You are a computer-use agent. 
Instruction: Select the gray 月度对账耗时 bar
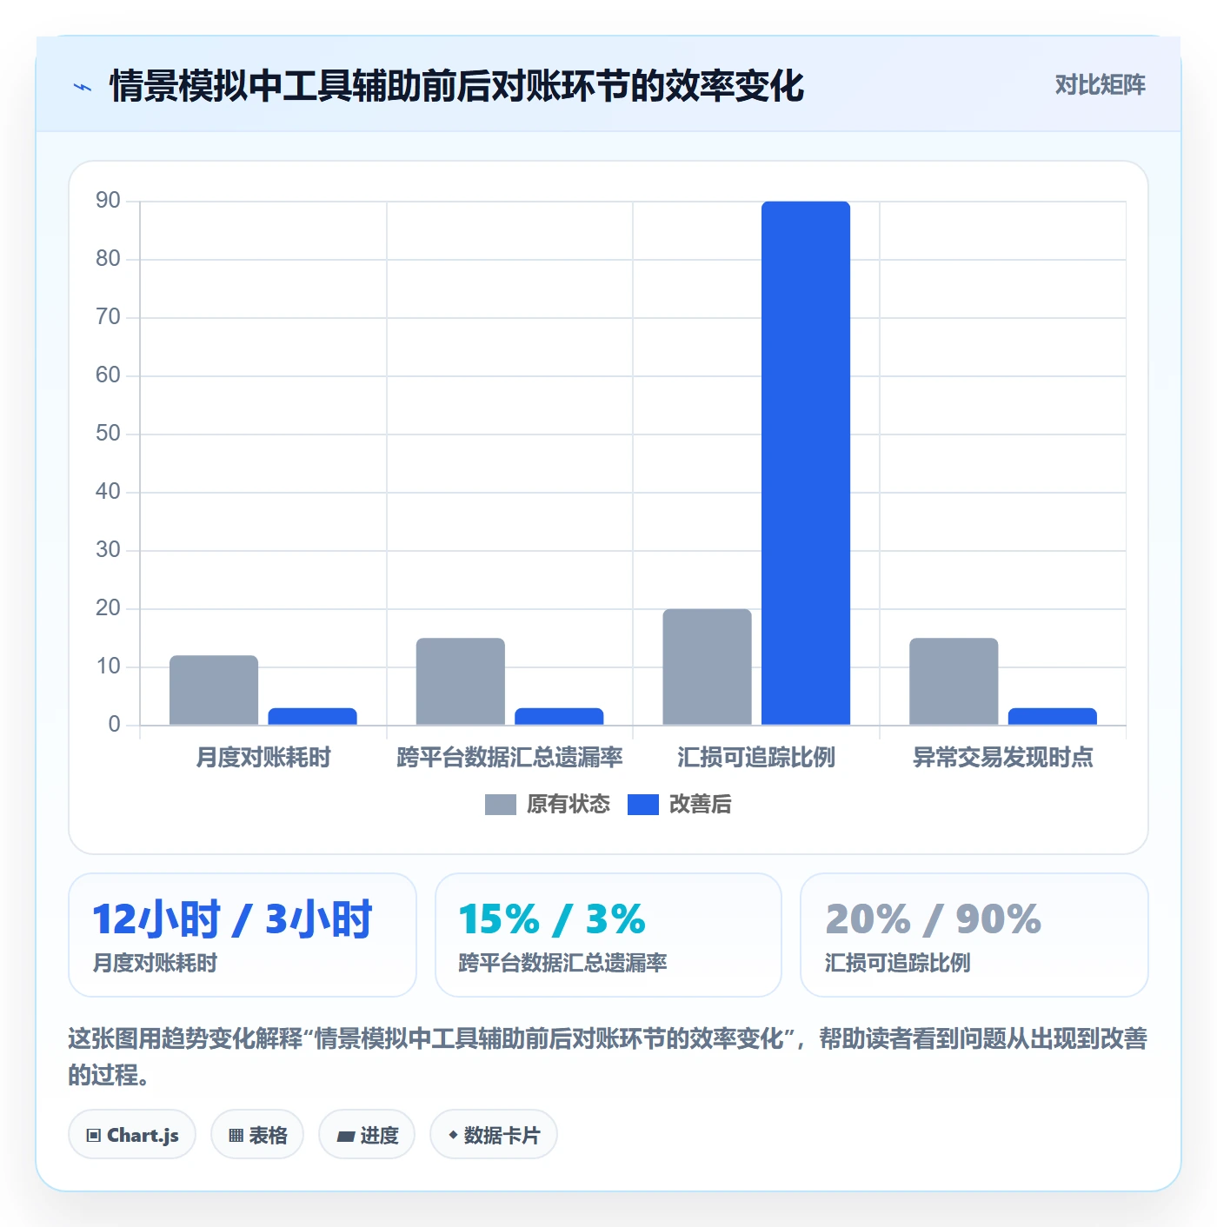pos(214,690)
